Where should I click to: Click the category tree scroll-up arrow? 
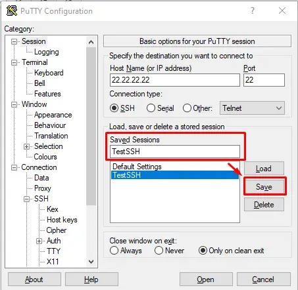point(91,42)
